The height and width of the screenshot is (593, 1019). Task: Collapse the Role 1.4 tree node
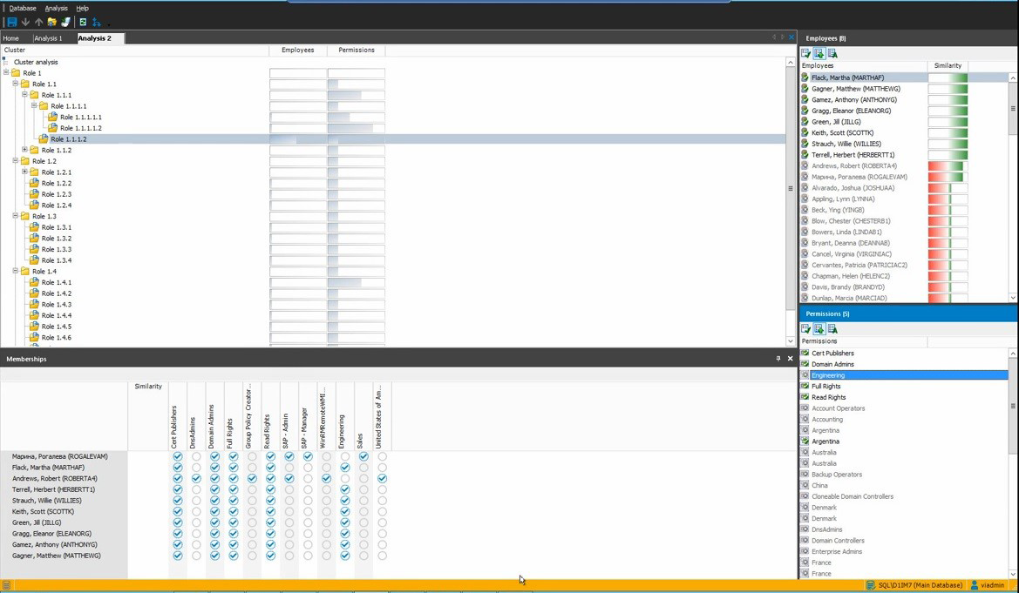pos(15,271)
